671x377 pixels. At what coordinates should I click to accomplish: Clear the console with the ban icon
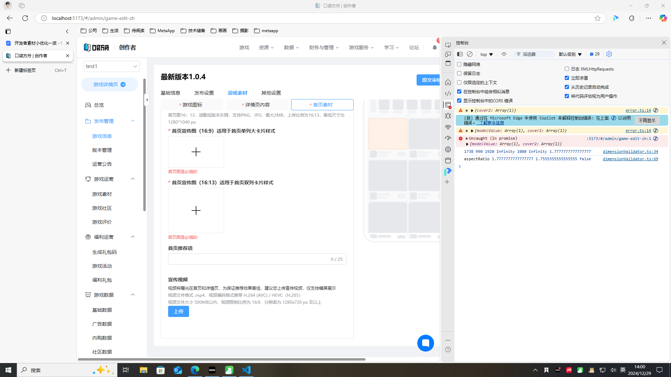(x=470, y=54)
